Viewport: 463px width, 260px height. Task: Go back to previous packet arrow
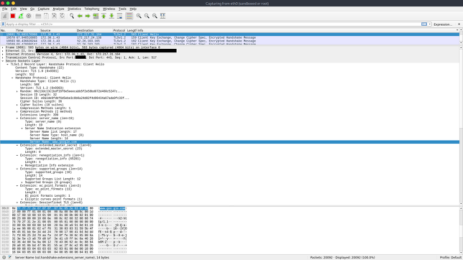(80, 16)
